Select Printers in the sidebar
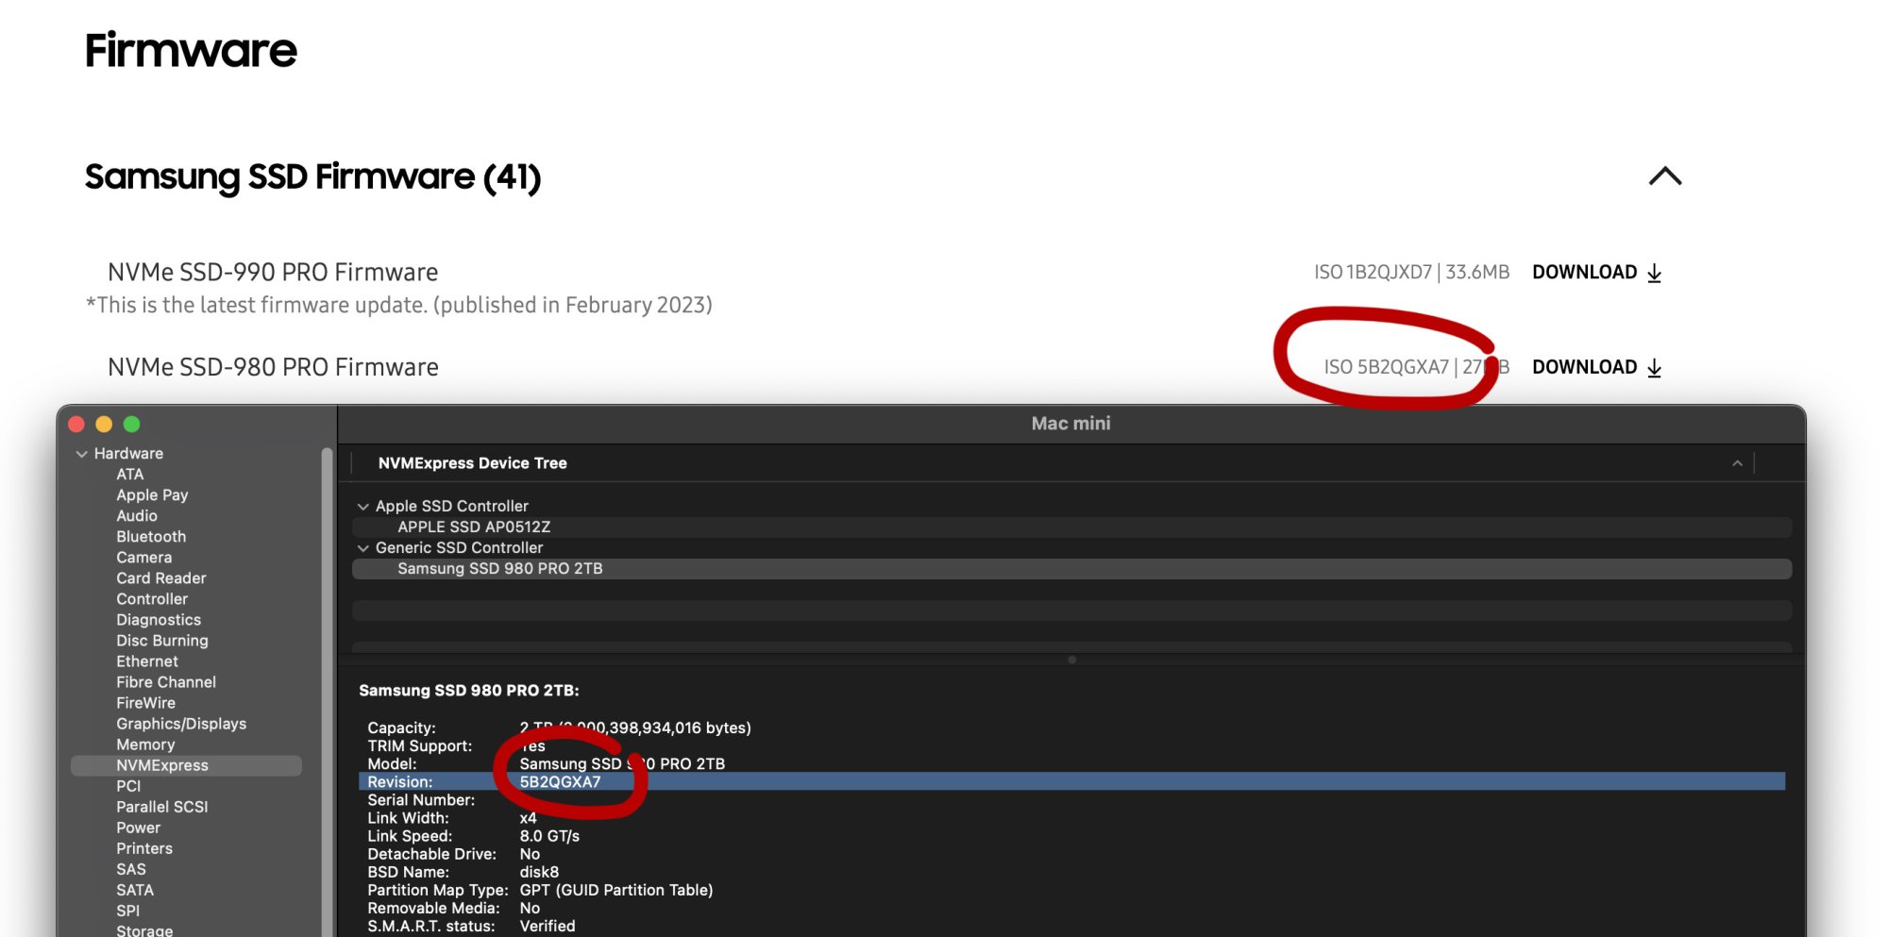This screenshot has width=1888, height=937. click(144, 848)
